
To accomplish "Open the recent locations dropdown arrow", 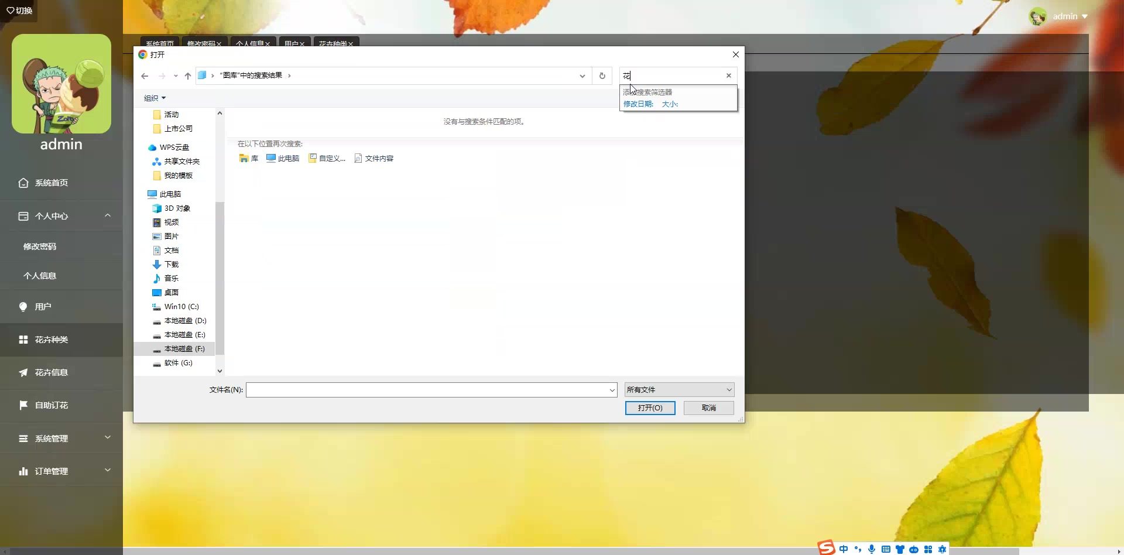I will click(x=176, y=76).
